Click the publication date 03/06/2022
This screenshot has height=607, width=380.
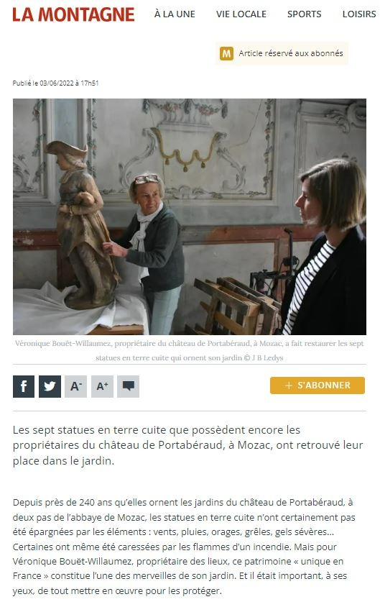pyautogui.click(x=57, y=83)
